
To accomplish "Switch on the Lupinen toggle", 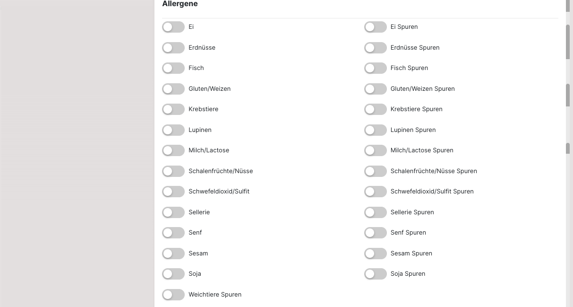I will click(x=173, y=130).
